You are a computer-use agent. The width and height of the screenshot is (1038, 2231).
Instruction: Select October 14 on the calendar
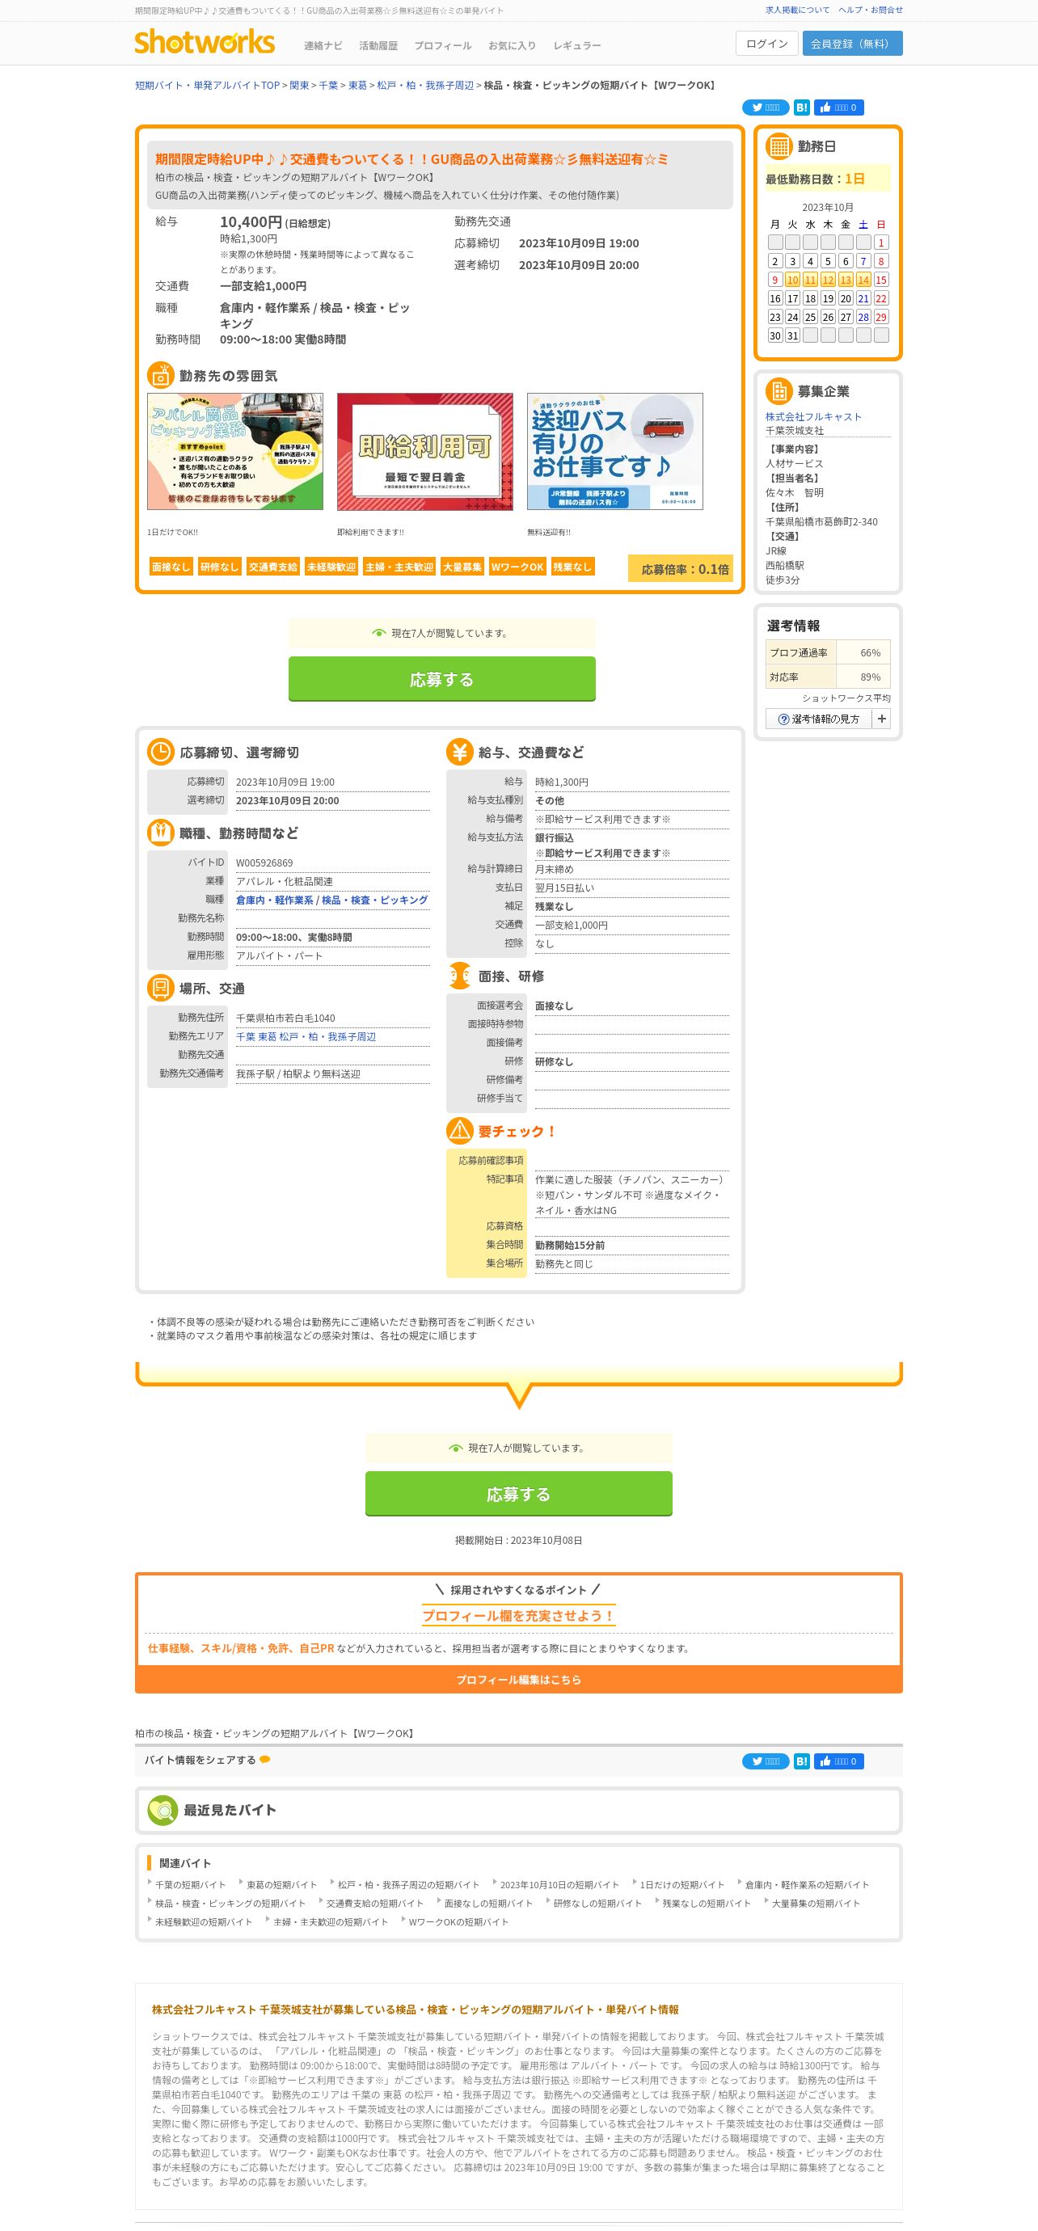863,280
